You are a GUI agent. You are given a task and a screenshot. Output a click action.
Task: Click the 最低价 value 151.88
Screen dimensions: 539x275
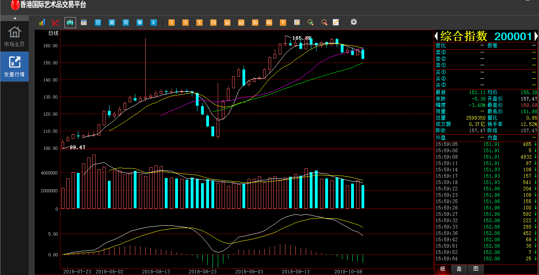(x=529, y=112)
